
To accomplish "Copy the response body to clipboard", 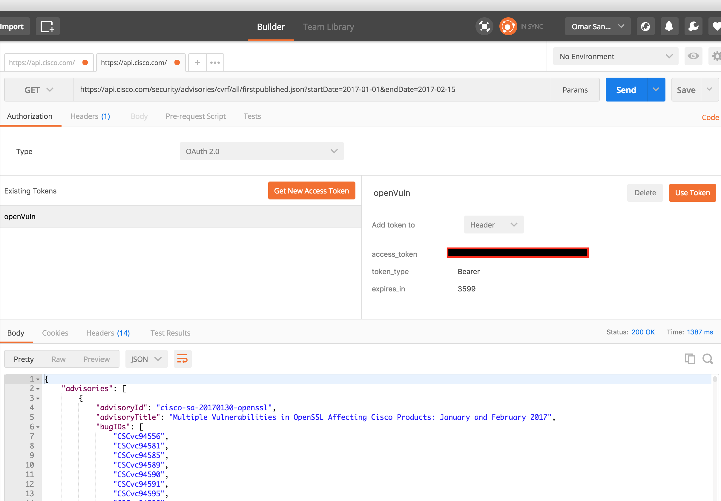I will point(690,359).
